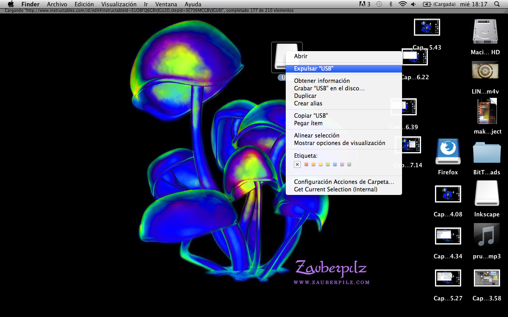Open the Edición menu

pyautogui.click(x=84, y=4)
